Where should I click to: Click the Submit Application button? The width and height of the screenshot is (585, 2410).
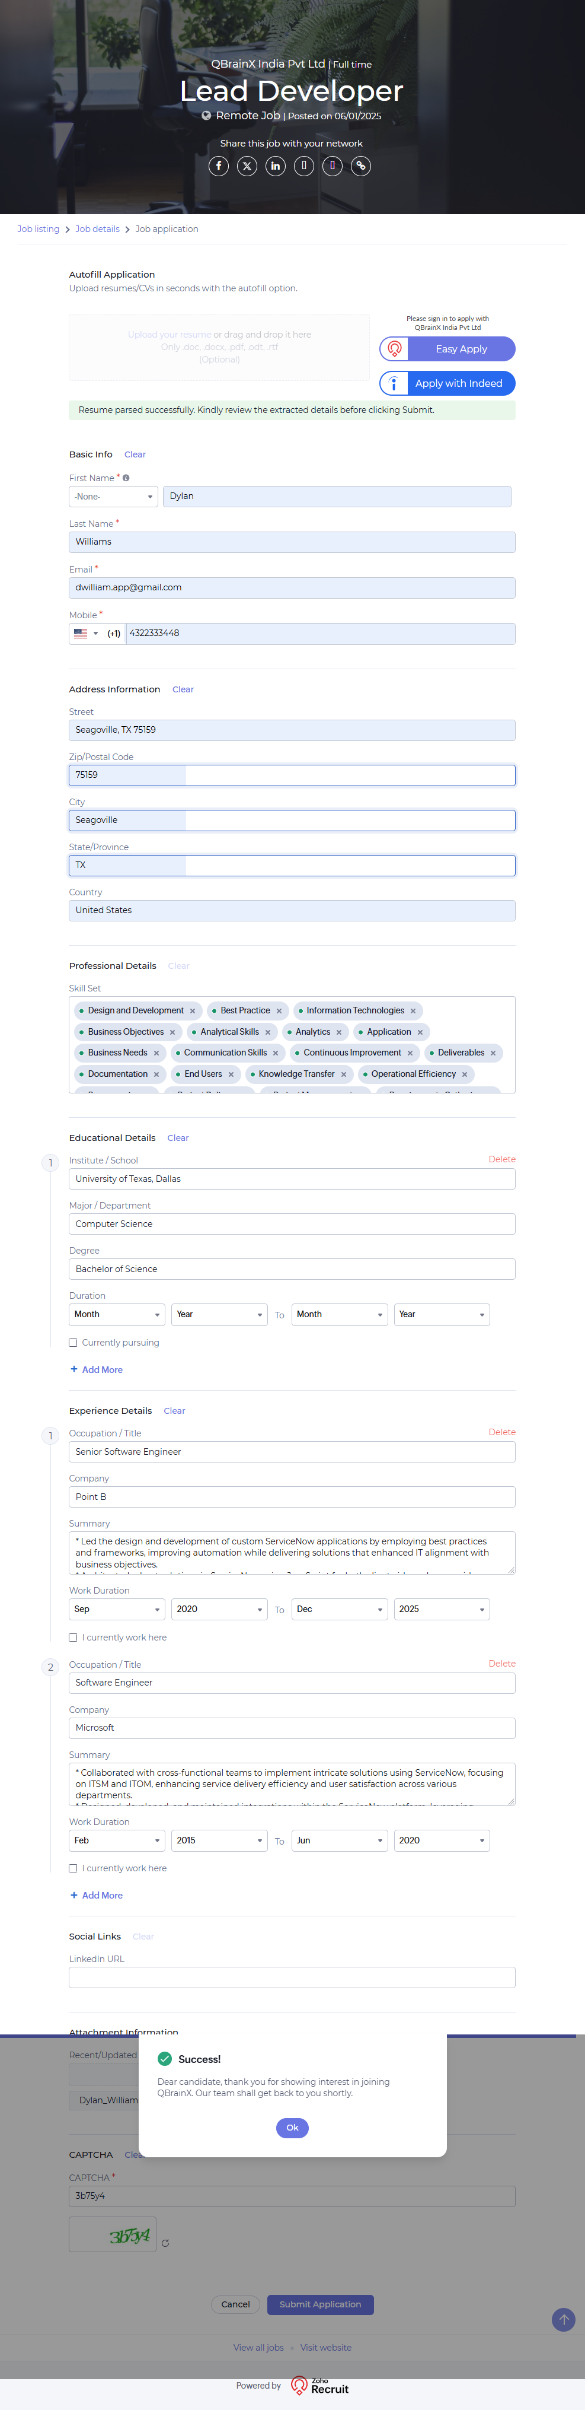(319, 2304)
